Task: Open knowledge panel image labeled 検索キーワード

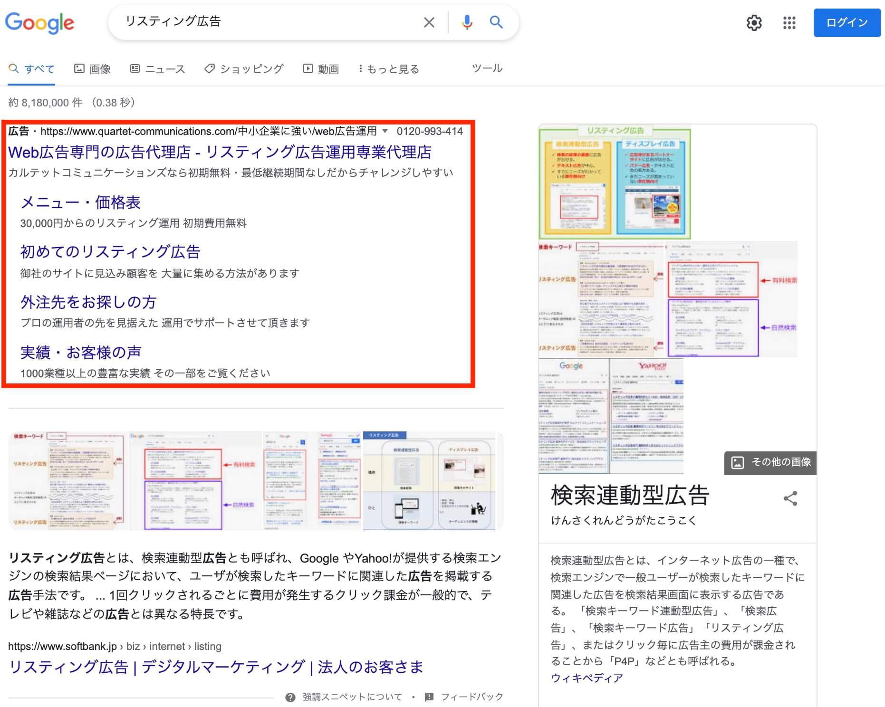Action: click(x=601, y=299)
